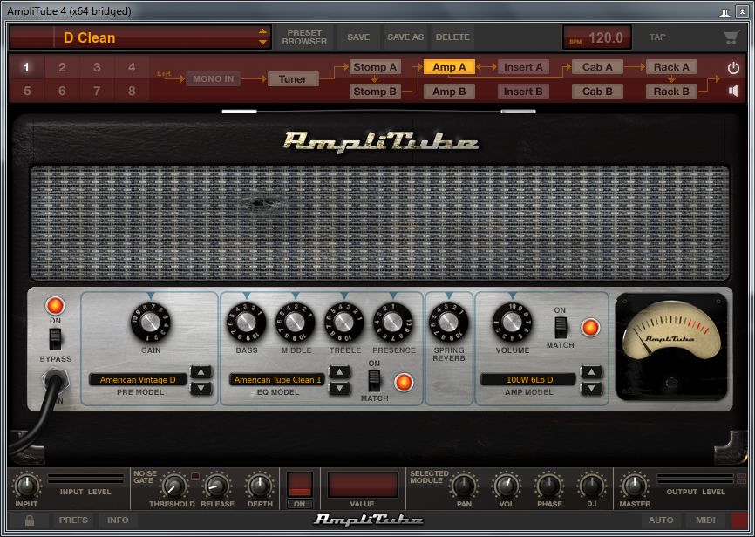Click the Spring Reverb knob
Image resolution: width=755 pixels, height=537 pixels.
[x=449, y=322]
